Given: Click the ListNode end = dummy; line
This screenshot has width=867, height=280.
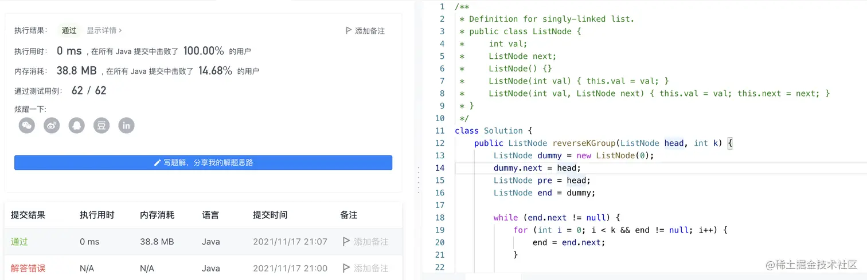Looking at the screenshot, I should tap(545, 193).
